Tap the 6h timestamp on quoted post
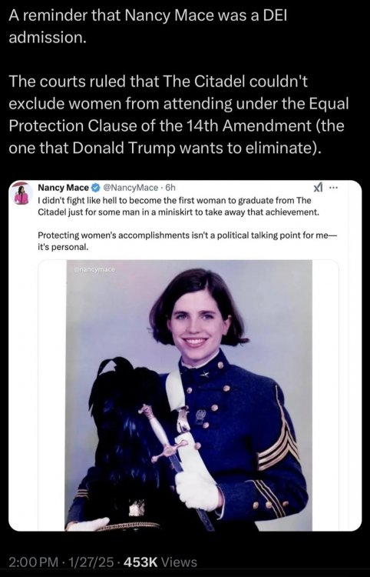This screenshot has height=577, width=370. pos(170,188)
